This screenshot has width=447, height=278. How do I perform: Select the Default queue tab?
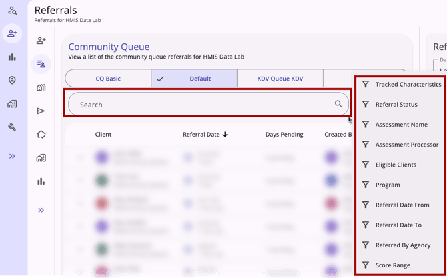click(194, 79)
